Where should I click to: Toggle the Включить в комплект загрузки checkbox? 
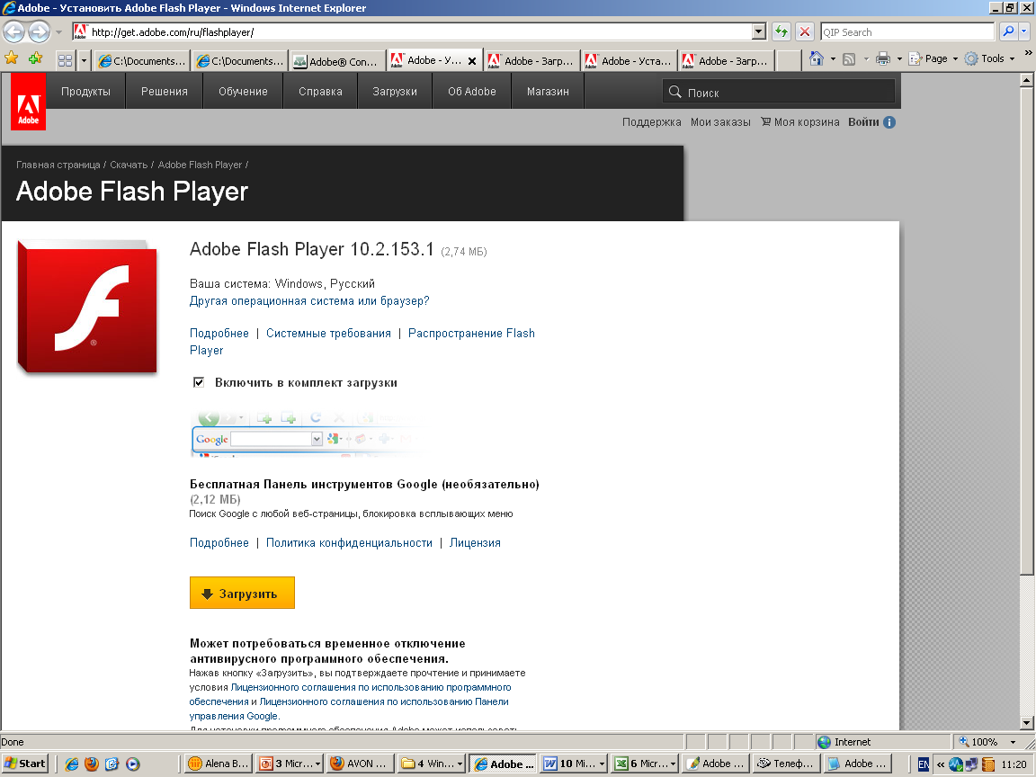tap(198, 382)
